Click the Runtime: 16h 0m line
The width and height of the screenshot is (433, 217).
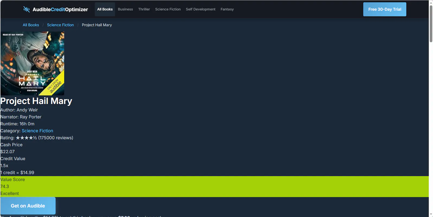coord(17,124)
